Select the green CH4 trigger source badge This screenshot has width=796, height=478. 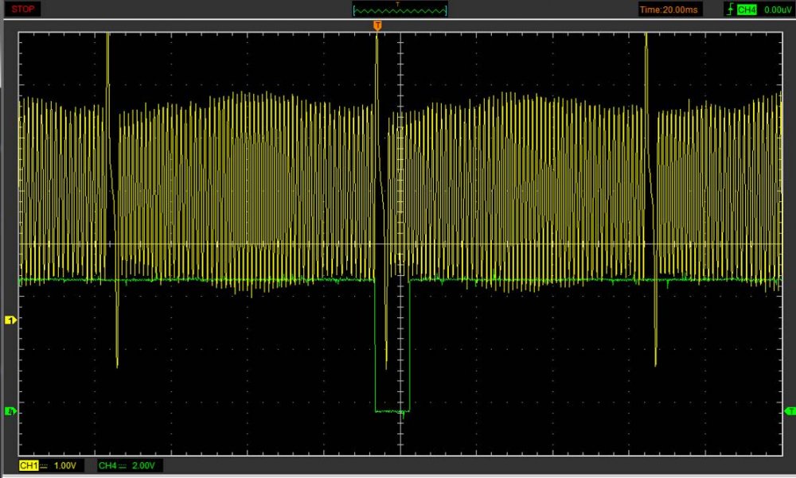click(x=746, y=10)
